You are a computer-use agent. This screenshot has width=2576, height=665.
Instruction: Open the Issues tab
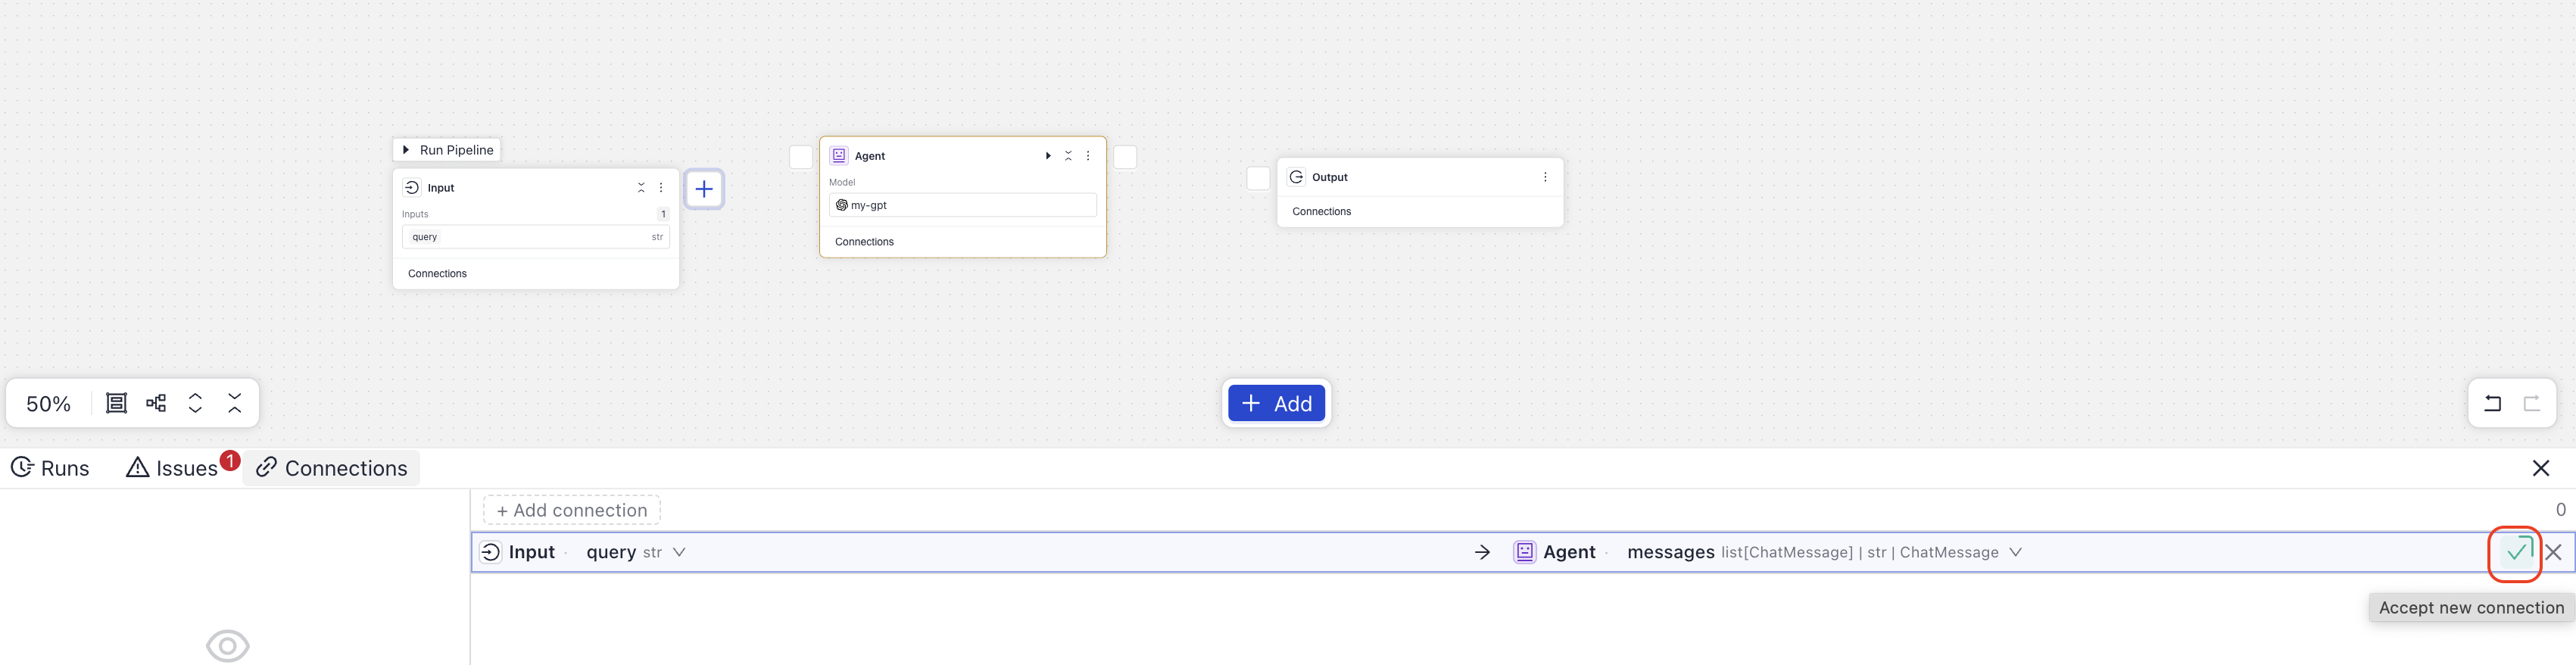[x=173, y=468]
